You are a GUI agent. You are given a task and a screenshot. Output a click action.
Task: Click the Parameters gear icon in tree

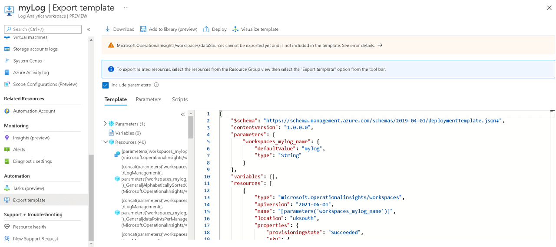click(111, 124)
